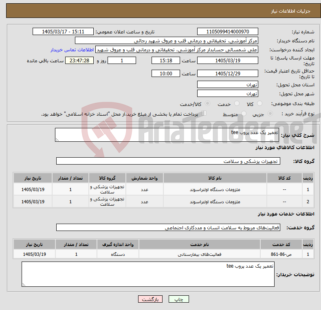Screen dimensions: 321x310
Task: Click the شماره نیاز field 1105099414000970
Action: click(x=227, y=31)
